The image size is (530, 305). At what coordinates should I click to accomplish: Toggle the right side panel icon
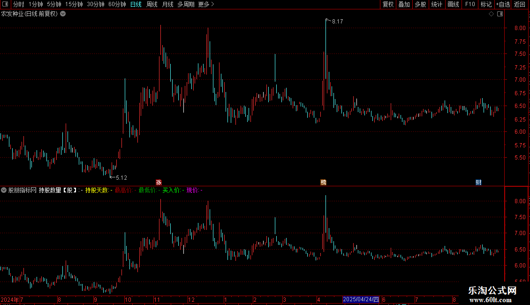click(500, 14)
